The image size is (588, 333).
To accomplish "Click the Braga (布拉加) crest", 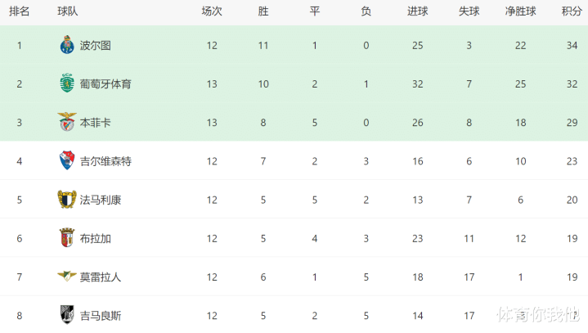I will click(66, 238).
